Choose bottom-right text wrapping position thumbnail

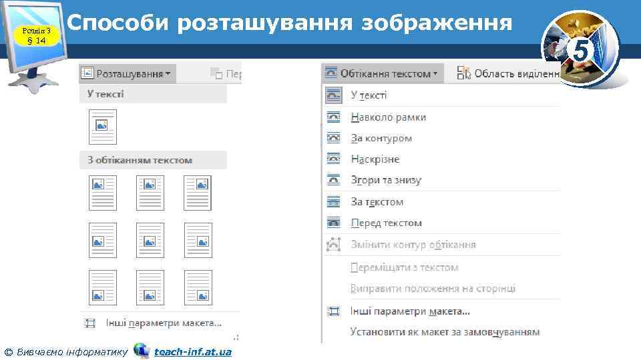pos(198,288)
